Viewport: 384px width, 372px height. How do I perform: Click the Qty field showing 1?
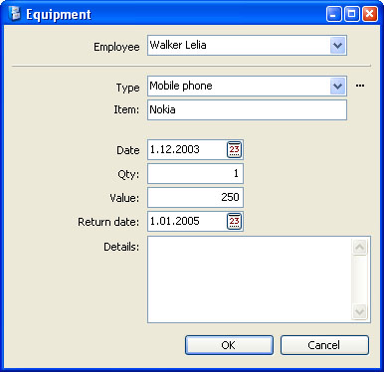pyautogui.click(x=195, y=173)
